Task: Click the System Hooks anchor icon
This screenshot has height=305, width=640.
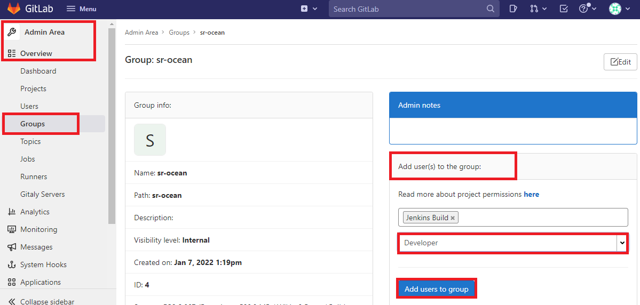Action: tap(12, 264)
